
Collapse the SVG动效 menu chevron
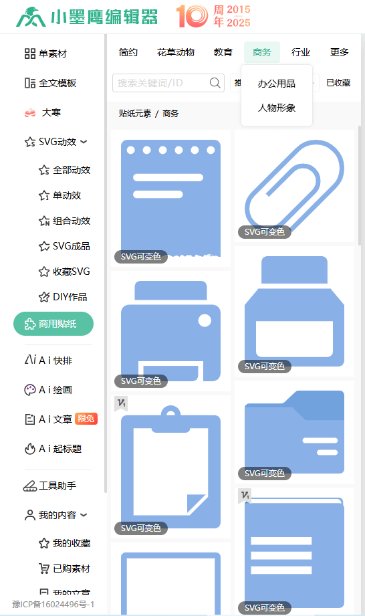pos(84,142)
